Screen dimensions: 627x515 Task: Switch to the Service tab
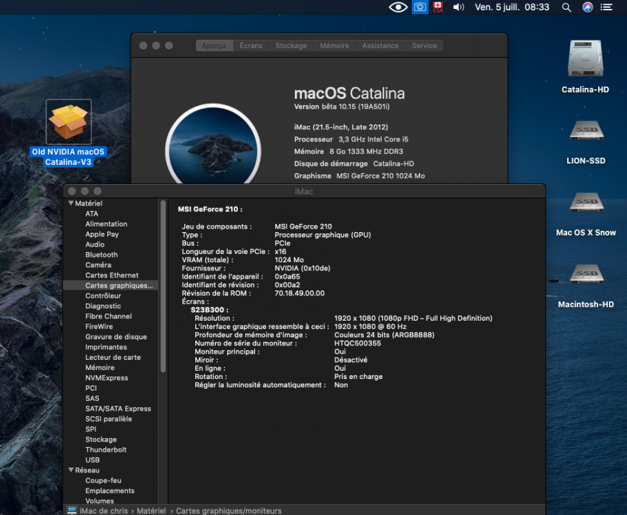tap(424, 45)
